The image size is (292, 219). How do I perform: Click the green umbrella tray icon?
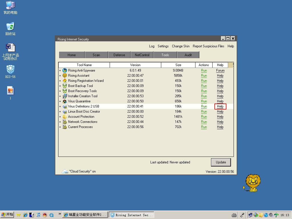[276, 215]
